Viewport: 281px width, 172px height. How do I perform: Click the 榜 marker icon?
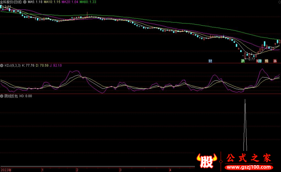click(x=267, y=61)
